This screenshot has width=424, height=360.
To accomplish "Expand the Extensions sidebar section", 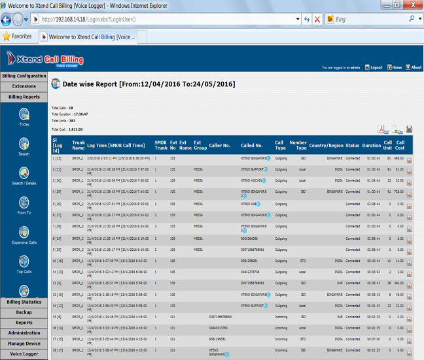I will (x=24, y=86).
